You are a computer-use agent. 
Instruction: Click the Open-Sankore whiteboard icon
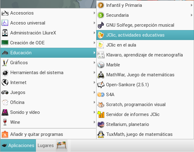[x=101, y=85]
